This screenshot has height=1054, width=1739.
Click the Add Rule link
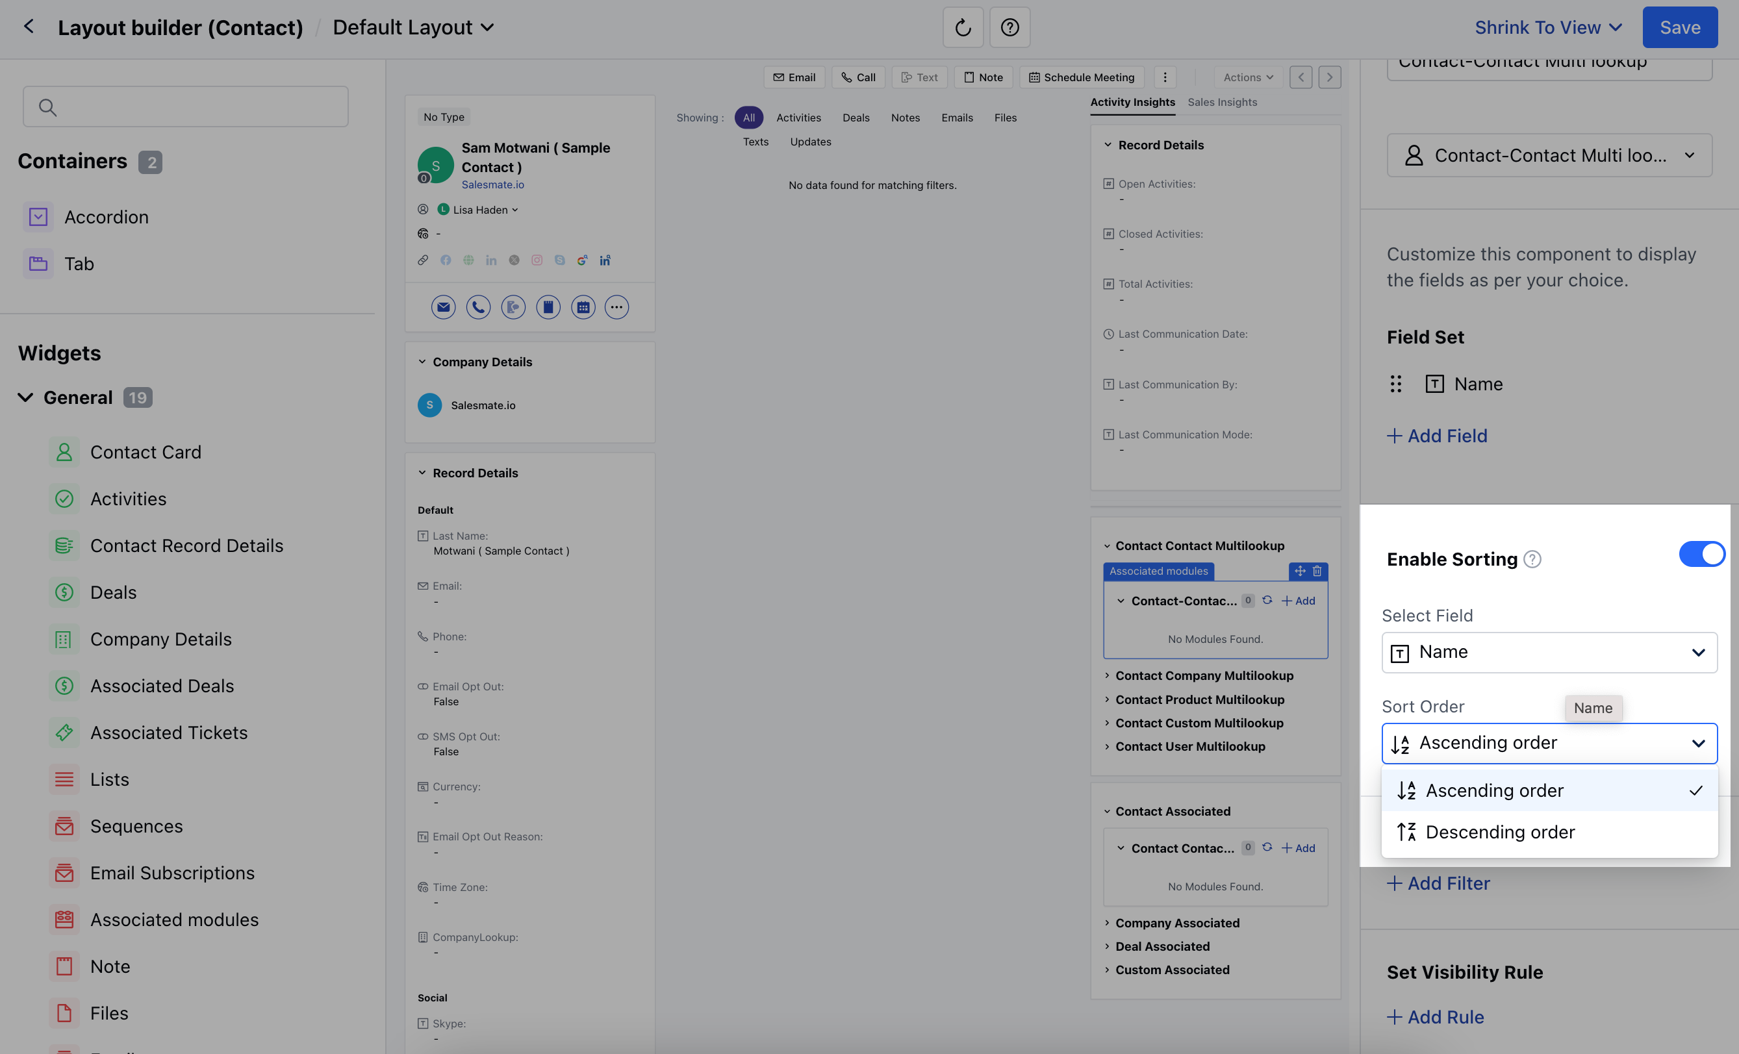1436,1016
